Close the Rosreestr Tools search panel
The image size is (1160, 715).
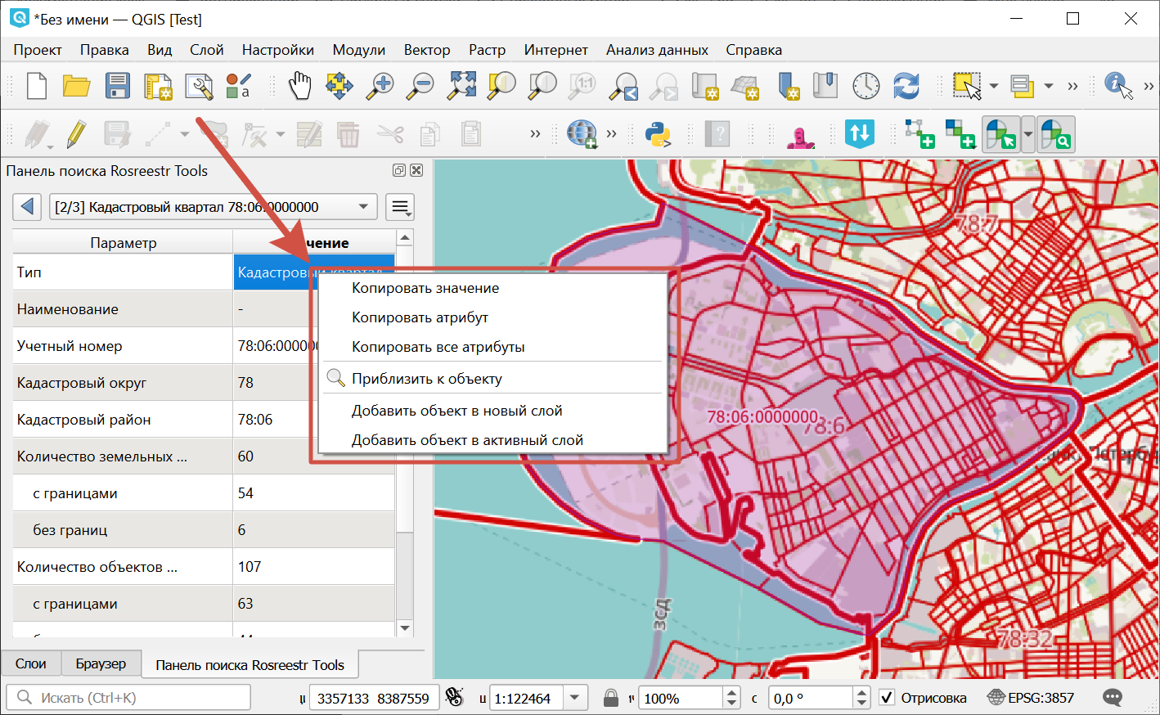click(416, 170)
